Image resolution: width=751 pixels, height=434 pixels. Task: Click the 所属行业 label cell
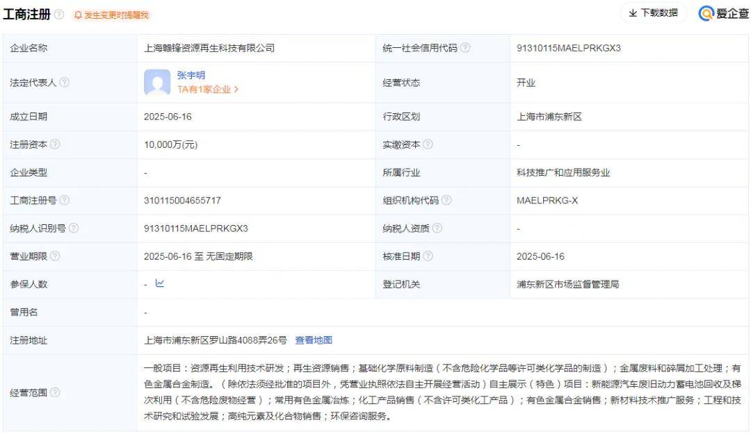point(442,173)
